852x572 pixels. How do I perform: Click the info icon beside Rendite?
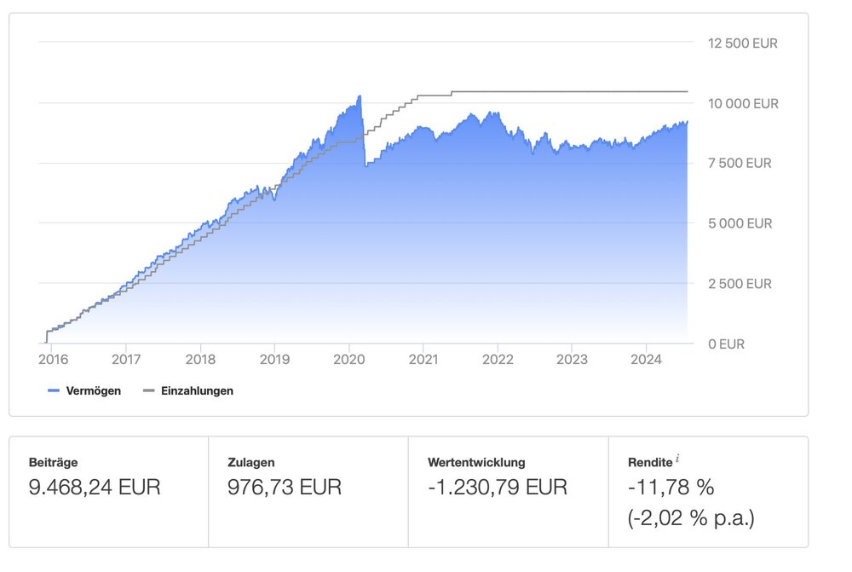[677, 459]
